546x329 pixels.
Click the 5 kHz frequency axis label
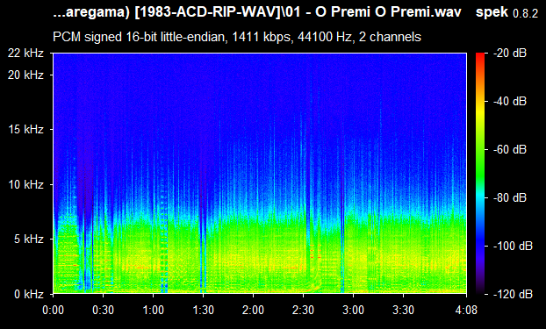tap(29, 240)
